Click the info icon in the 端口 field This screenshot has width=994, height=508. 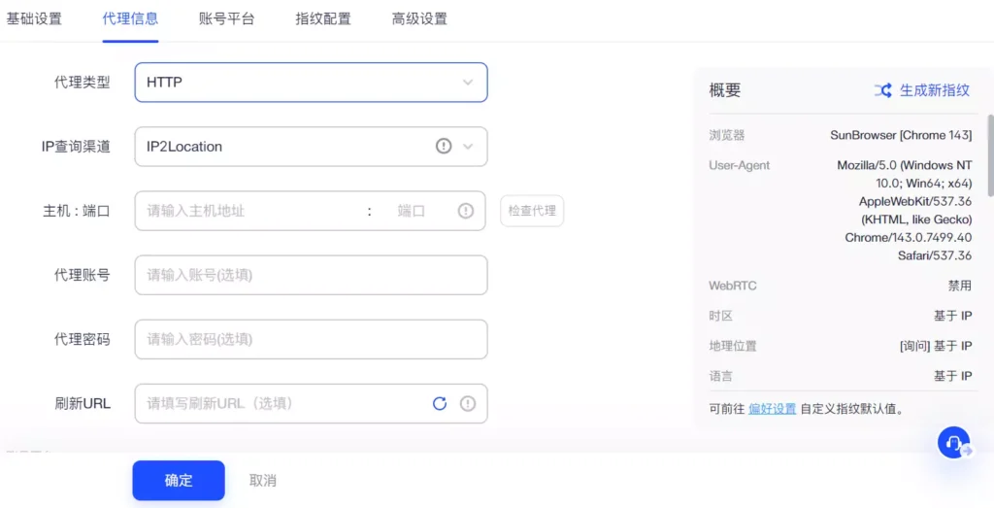466,211
